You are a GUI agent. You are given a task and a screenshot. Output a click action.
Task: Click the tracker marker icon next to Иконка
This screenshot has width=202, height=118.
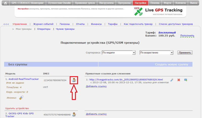pos(21,98)
